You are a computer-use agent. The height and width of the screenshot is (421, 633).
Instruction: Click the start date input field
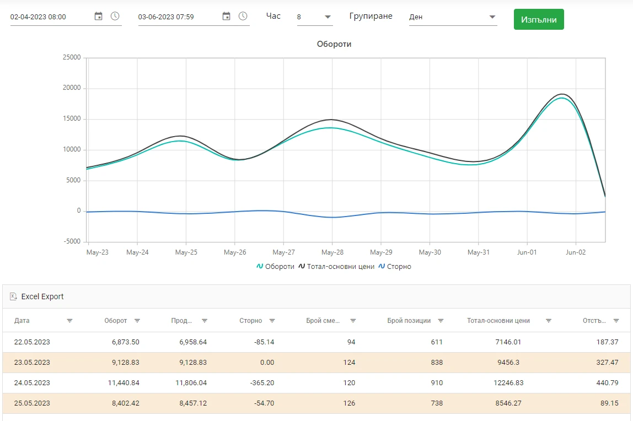50,17
